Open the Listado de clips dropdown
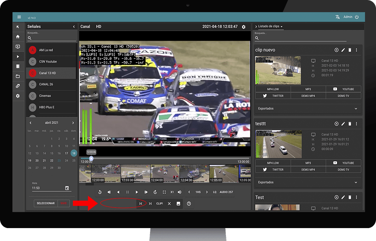Viewport: 376px width, 241px height. (270, 26)
